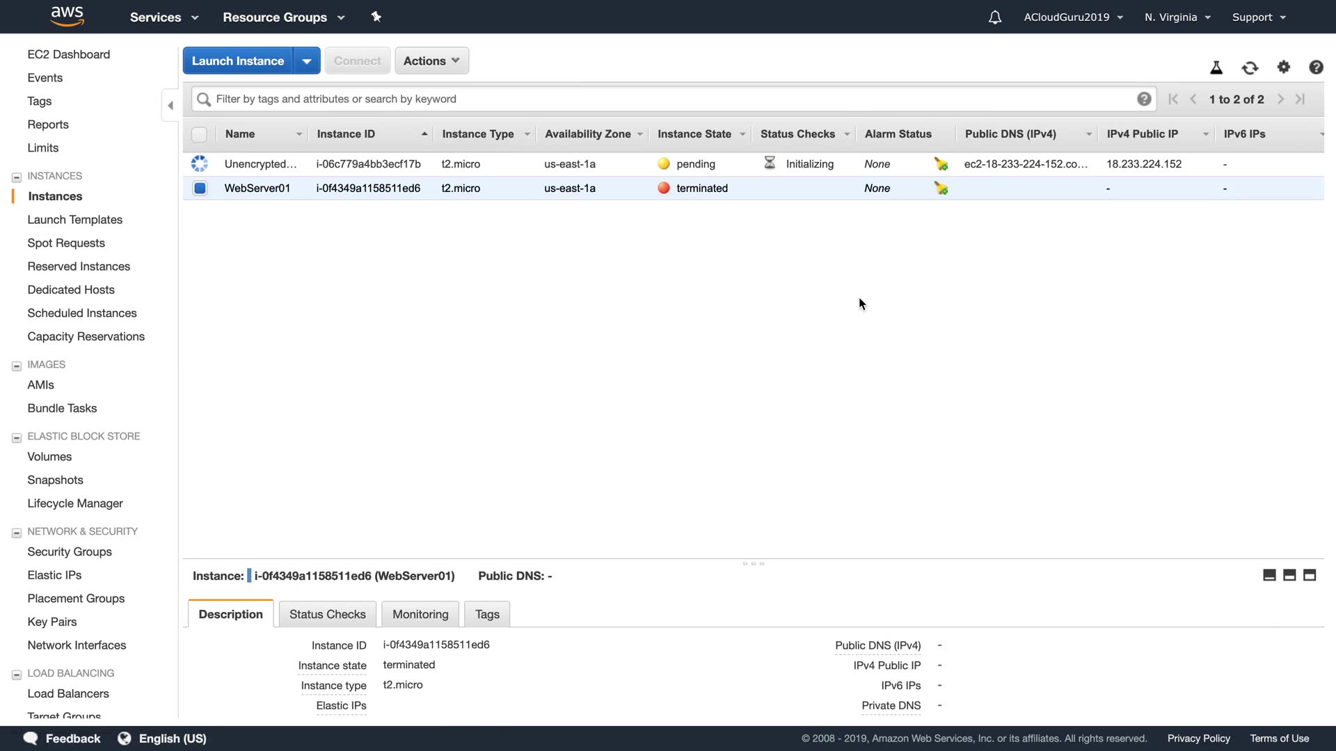Click the help question mark icon
This screenshot has height=751, width=1336.
[1316, 67]
